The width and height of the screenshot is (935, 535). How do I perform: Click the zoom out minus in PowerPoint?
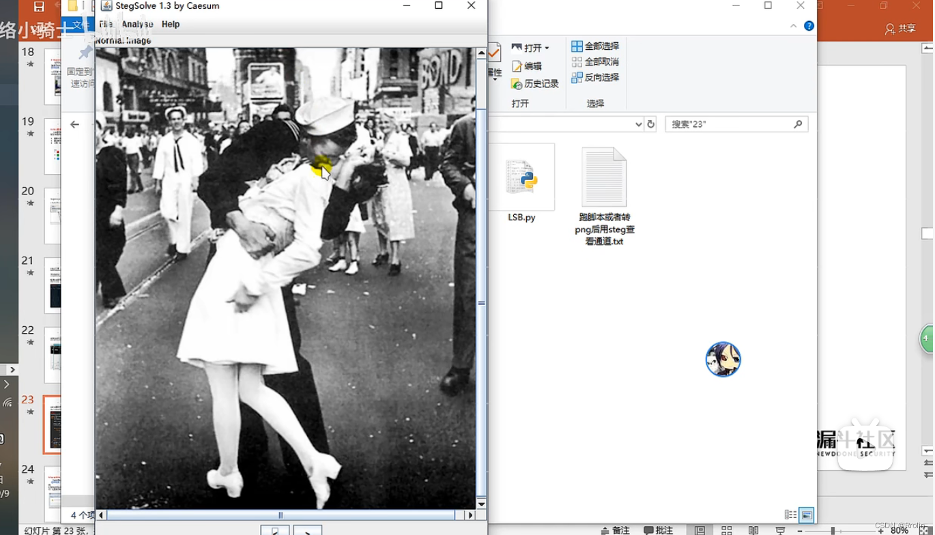(x=800, y=530)
